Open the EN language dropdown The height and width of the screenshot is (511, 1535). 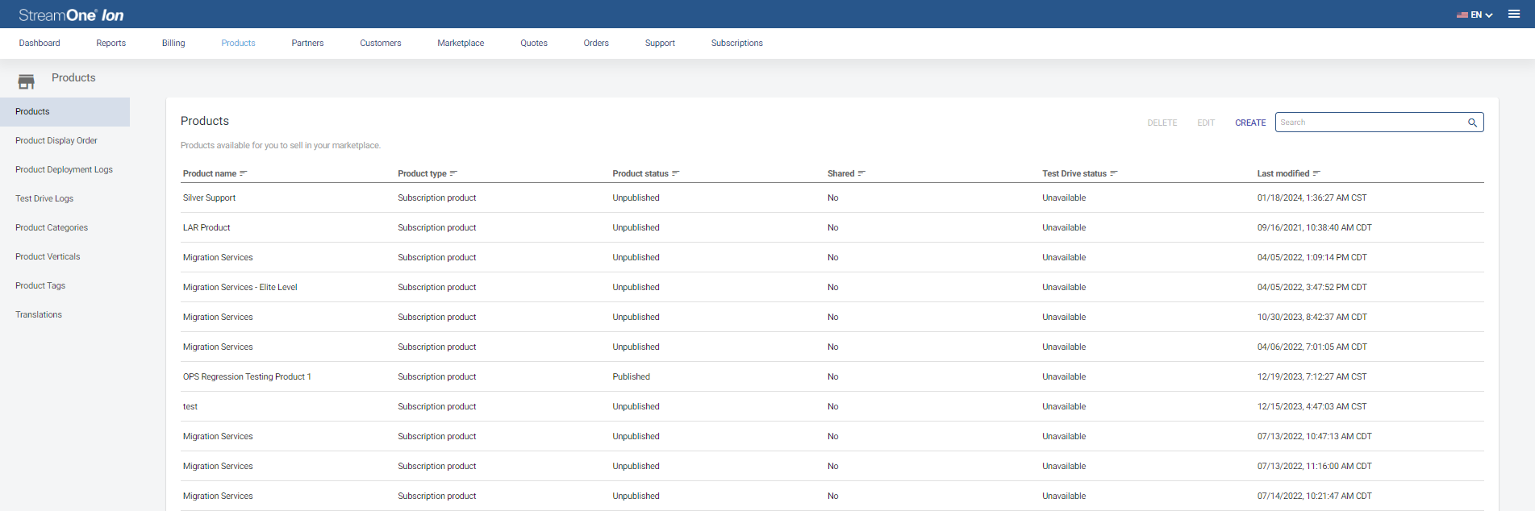[1475, 15]
